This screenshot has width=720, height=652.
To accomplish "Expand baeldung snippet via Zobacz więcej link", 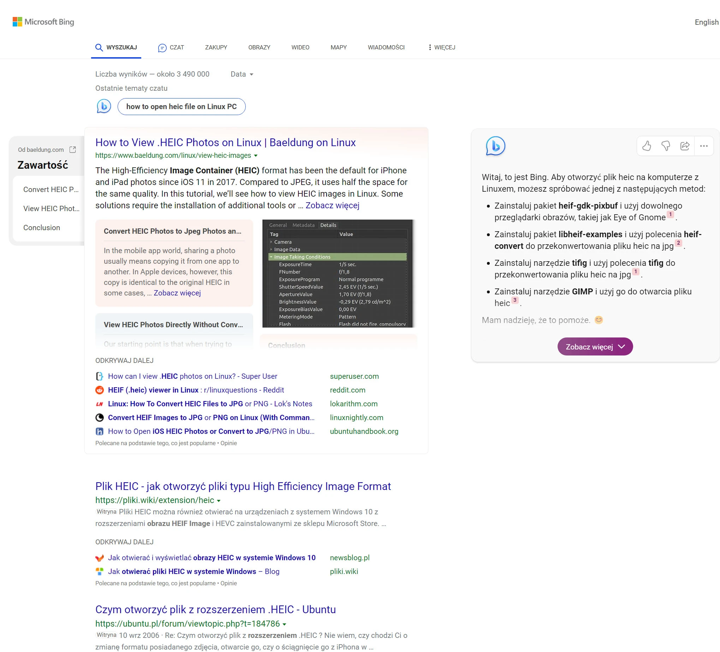I will point(332,205).
